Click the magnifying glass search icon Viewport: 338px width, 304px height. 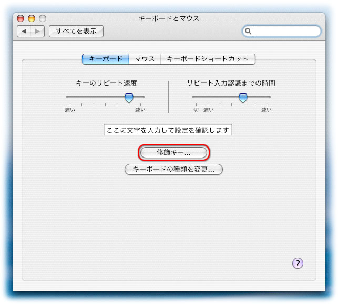[x=248, y=32]
